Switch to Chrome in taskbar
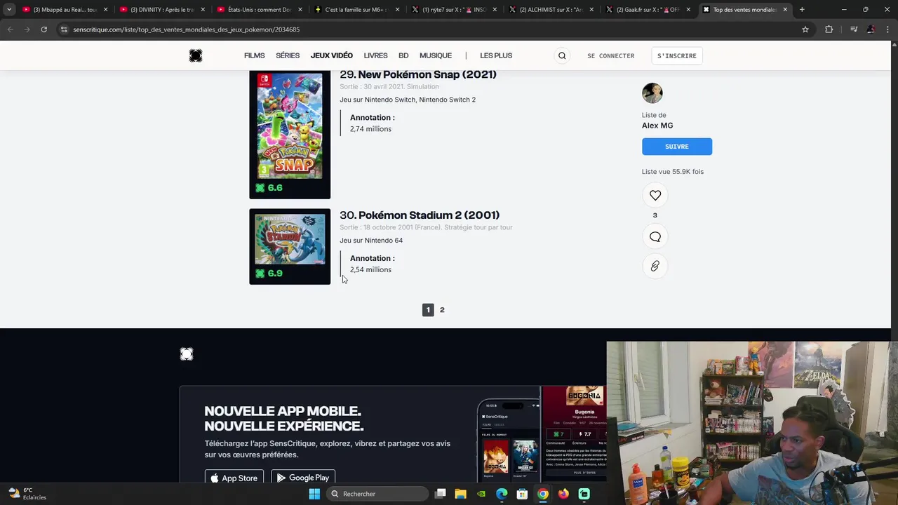The image size is (898, 505). tap(543, 494)
